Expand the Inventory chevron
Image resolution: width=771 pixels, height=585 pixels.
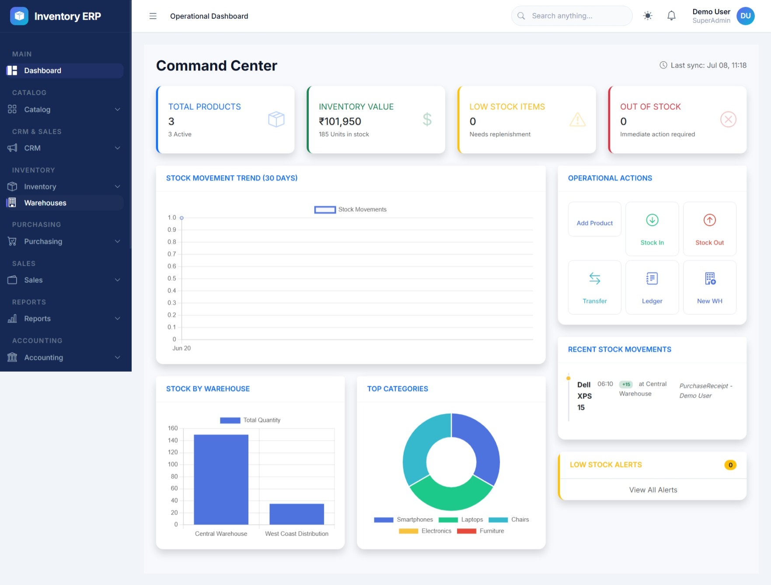[117, 187]
